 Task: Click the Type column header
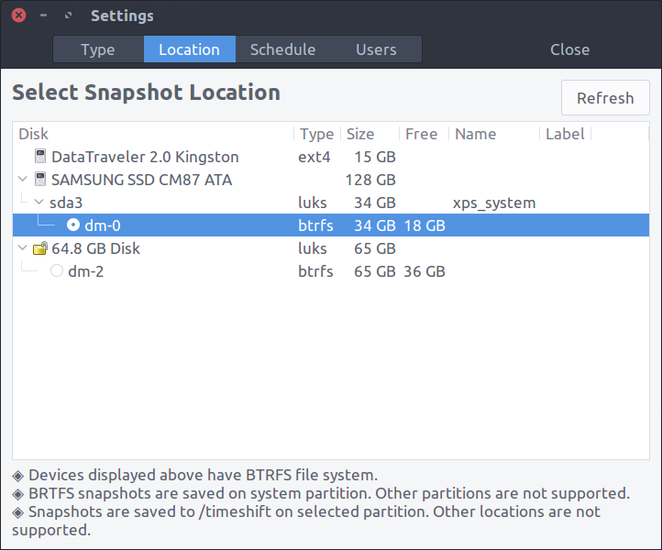click(316, 134)
